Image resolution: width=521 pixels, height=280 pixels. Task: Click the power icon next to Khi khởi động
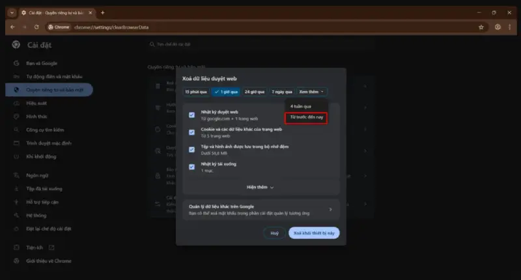tap(16, 156)
